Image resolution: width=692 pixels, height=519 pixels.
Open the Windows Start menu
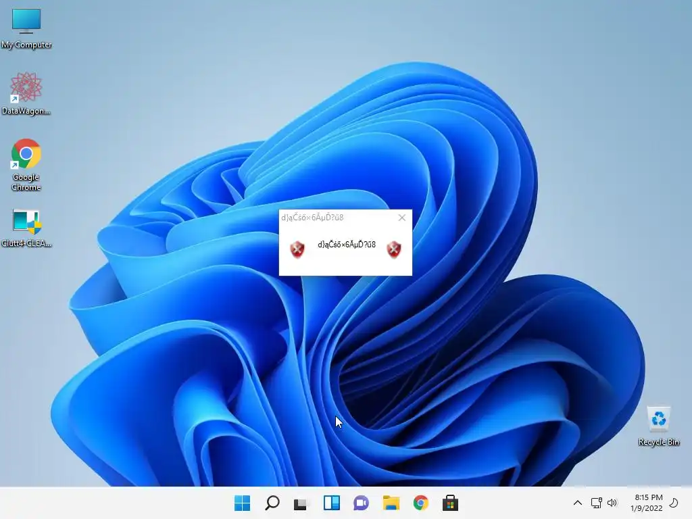click(x=242, y=503)
